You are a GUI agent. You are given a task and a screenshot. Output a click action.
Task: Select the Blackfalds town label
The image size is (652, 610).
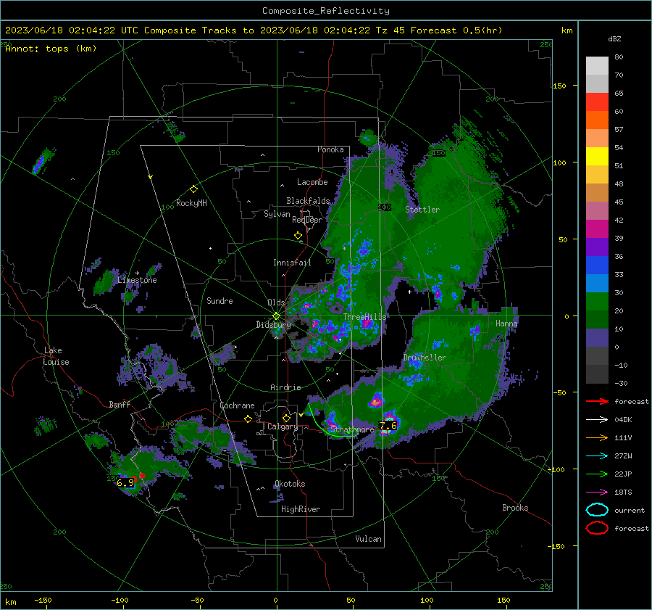click(x=308, y=201)
